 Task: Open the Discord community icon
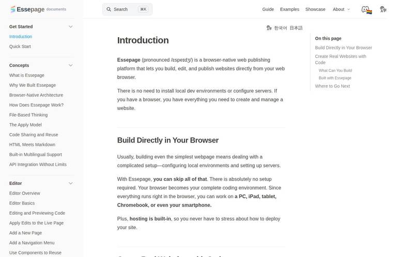pos(367,10)
